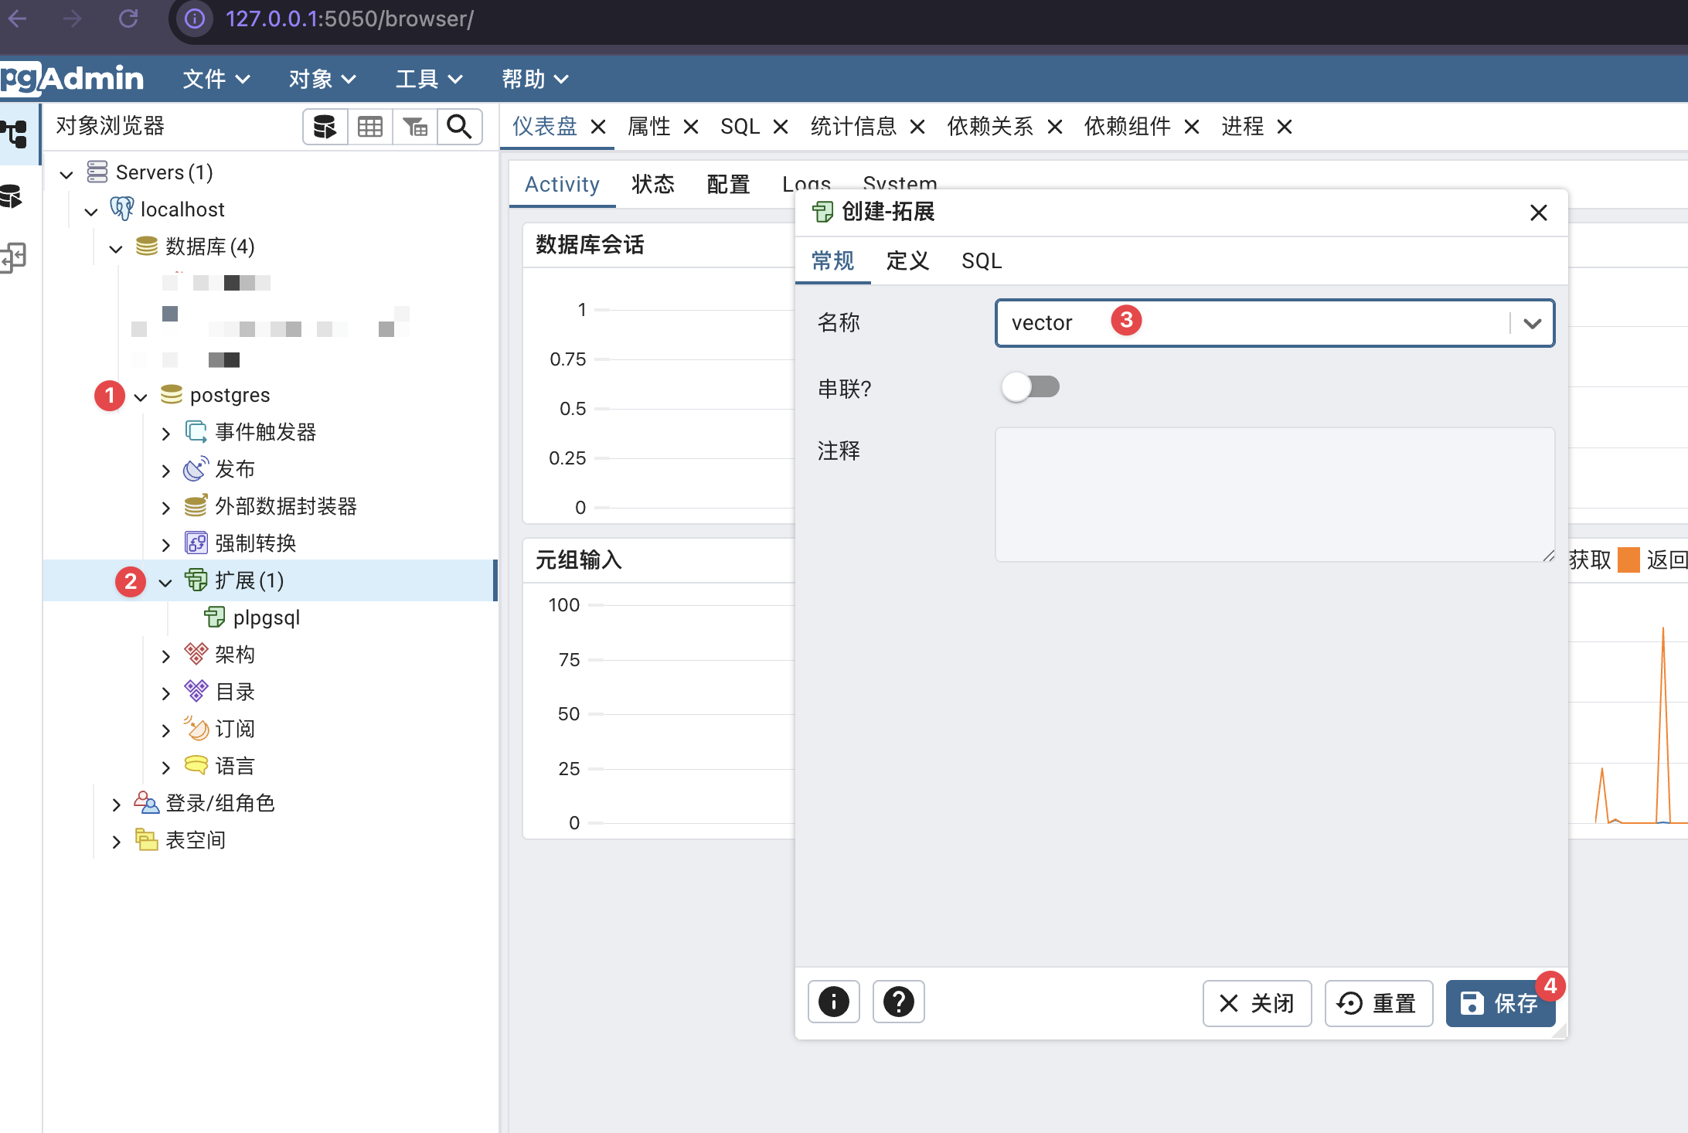This screenshot has height=1133, width=1688.
Task: Toggle the cascade (串联?) switch
Action: pos(1030,386)
